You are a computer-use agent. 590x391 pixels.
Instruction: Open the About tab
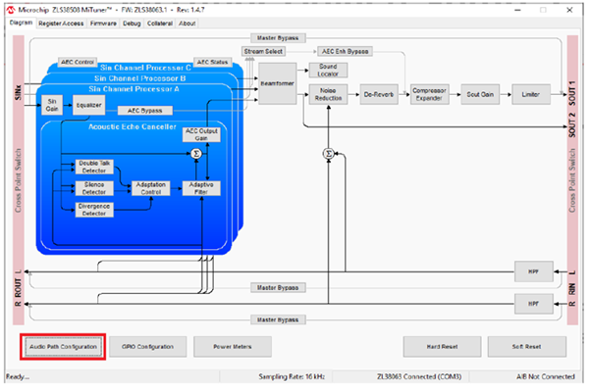(x=187, y=24)
